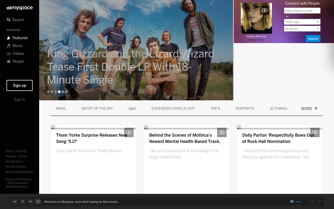Click the connect icon on the Mothica card
334x209 pixels.
(222, 132)
